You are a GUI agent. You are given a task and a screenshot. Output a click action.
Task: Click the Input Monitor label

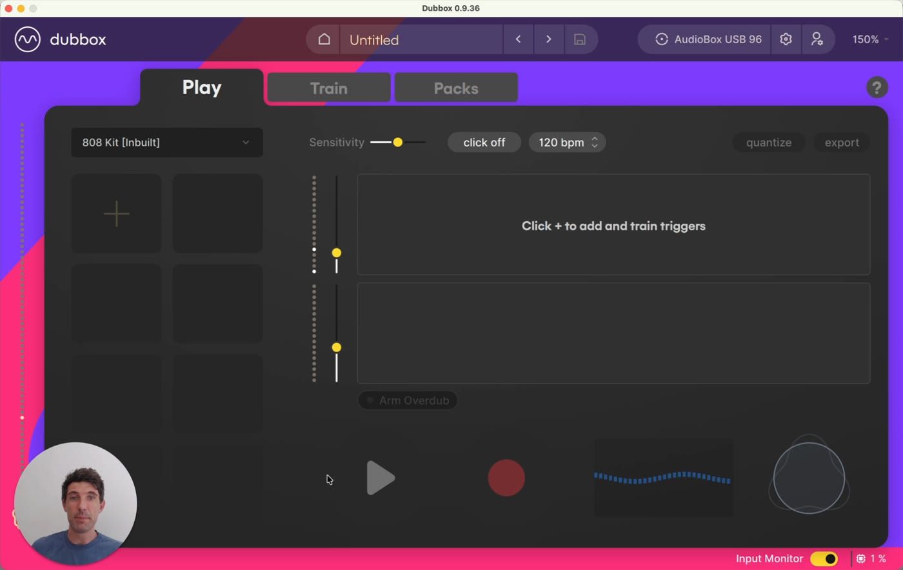click(769, 558)
